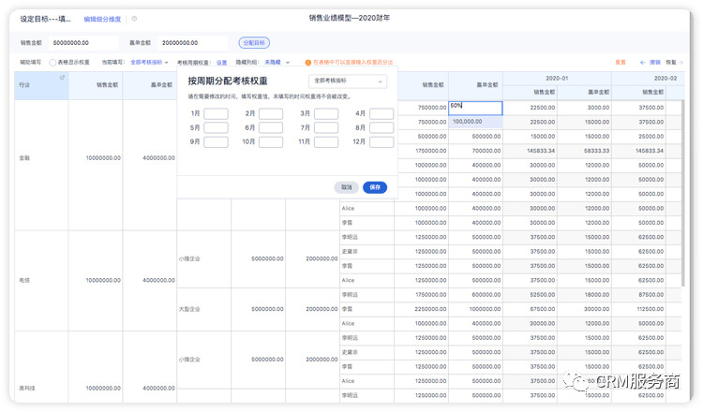703x412 pixels.
Task: Open the 隐藏列组 未隐藏 dropdown
Action: point(277,62)
